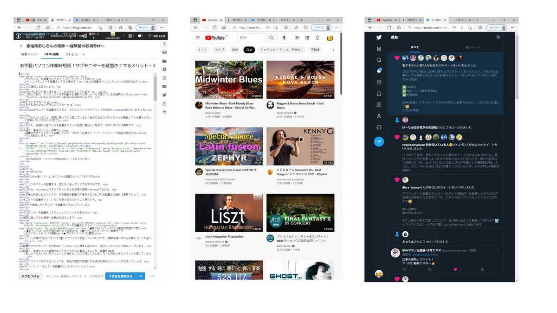The image size is (557, 313).
Task: Start YouTube voice search microphone
Action: point(284,38)
